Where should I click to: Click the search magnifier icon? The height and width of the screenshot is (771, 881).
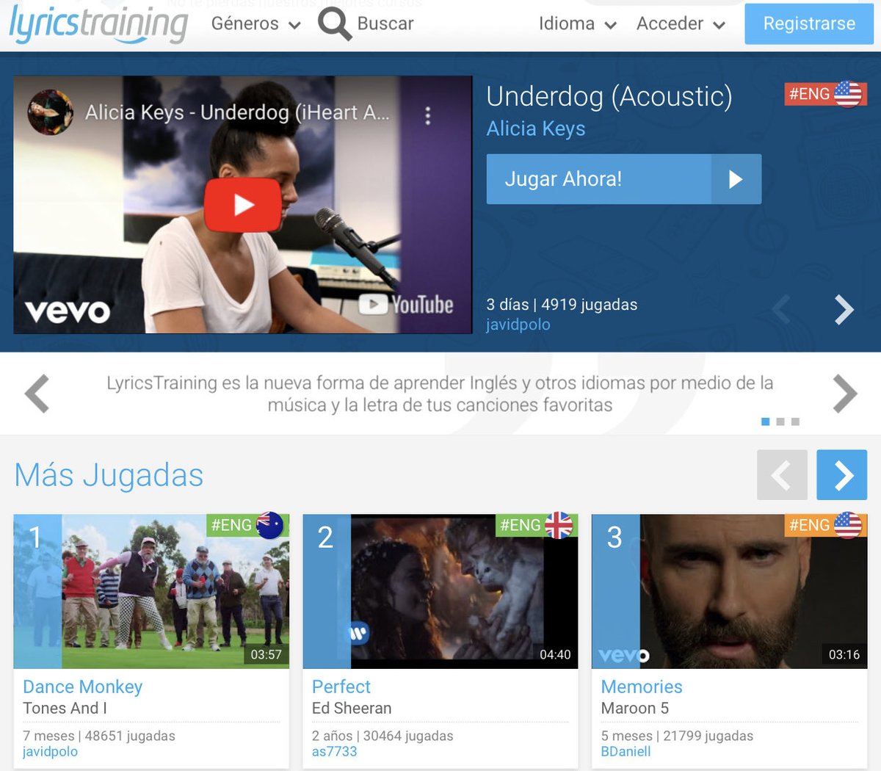(335, 24)
